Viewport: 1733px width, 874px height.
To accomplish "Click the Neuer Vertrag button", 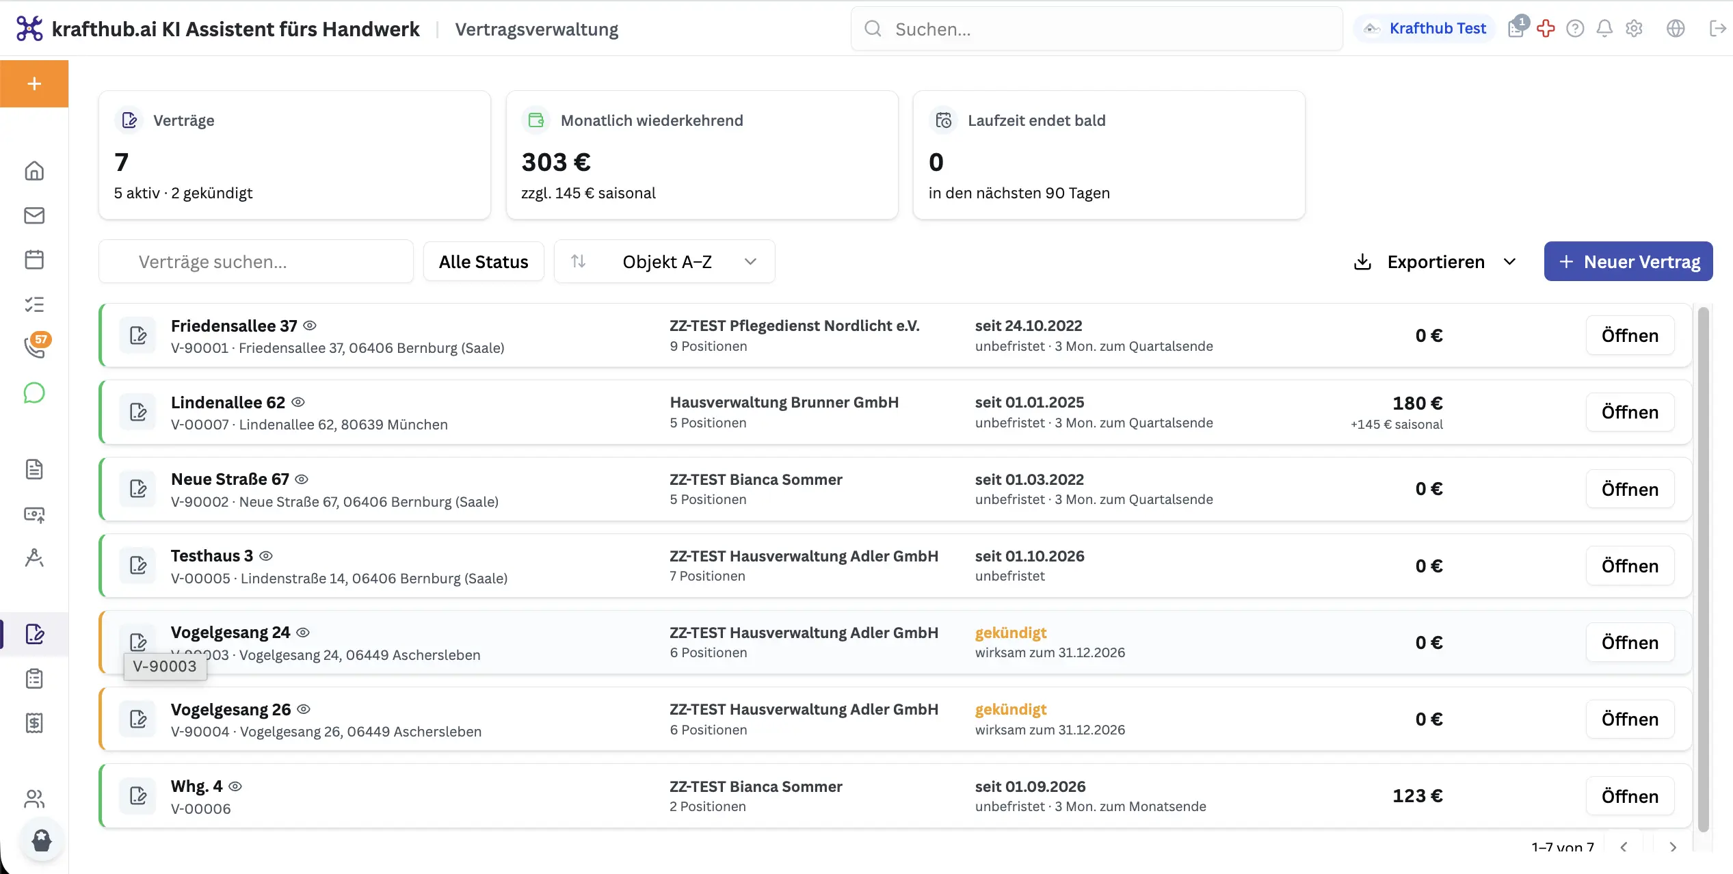I will (x=1628, y=262).
